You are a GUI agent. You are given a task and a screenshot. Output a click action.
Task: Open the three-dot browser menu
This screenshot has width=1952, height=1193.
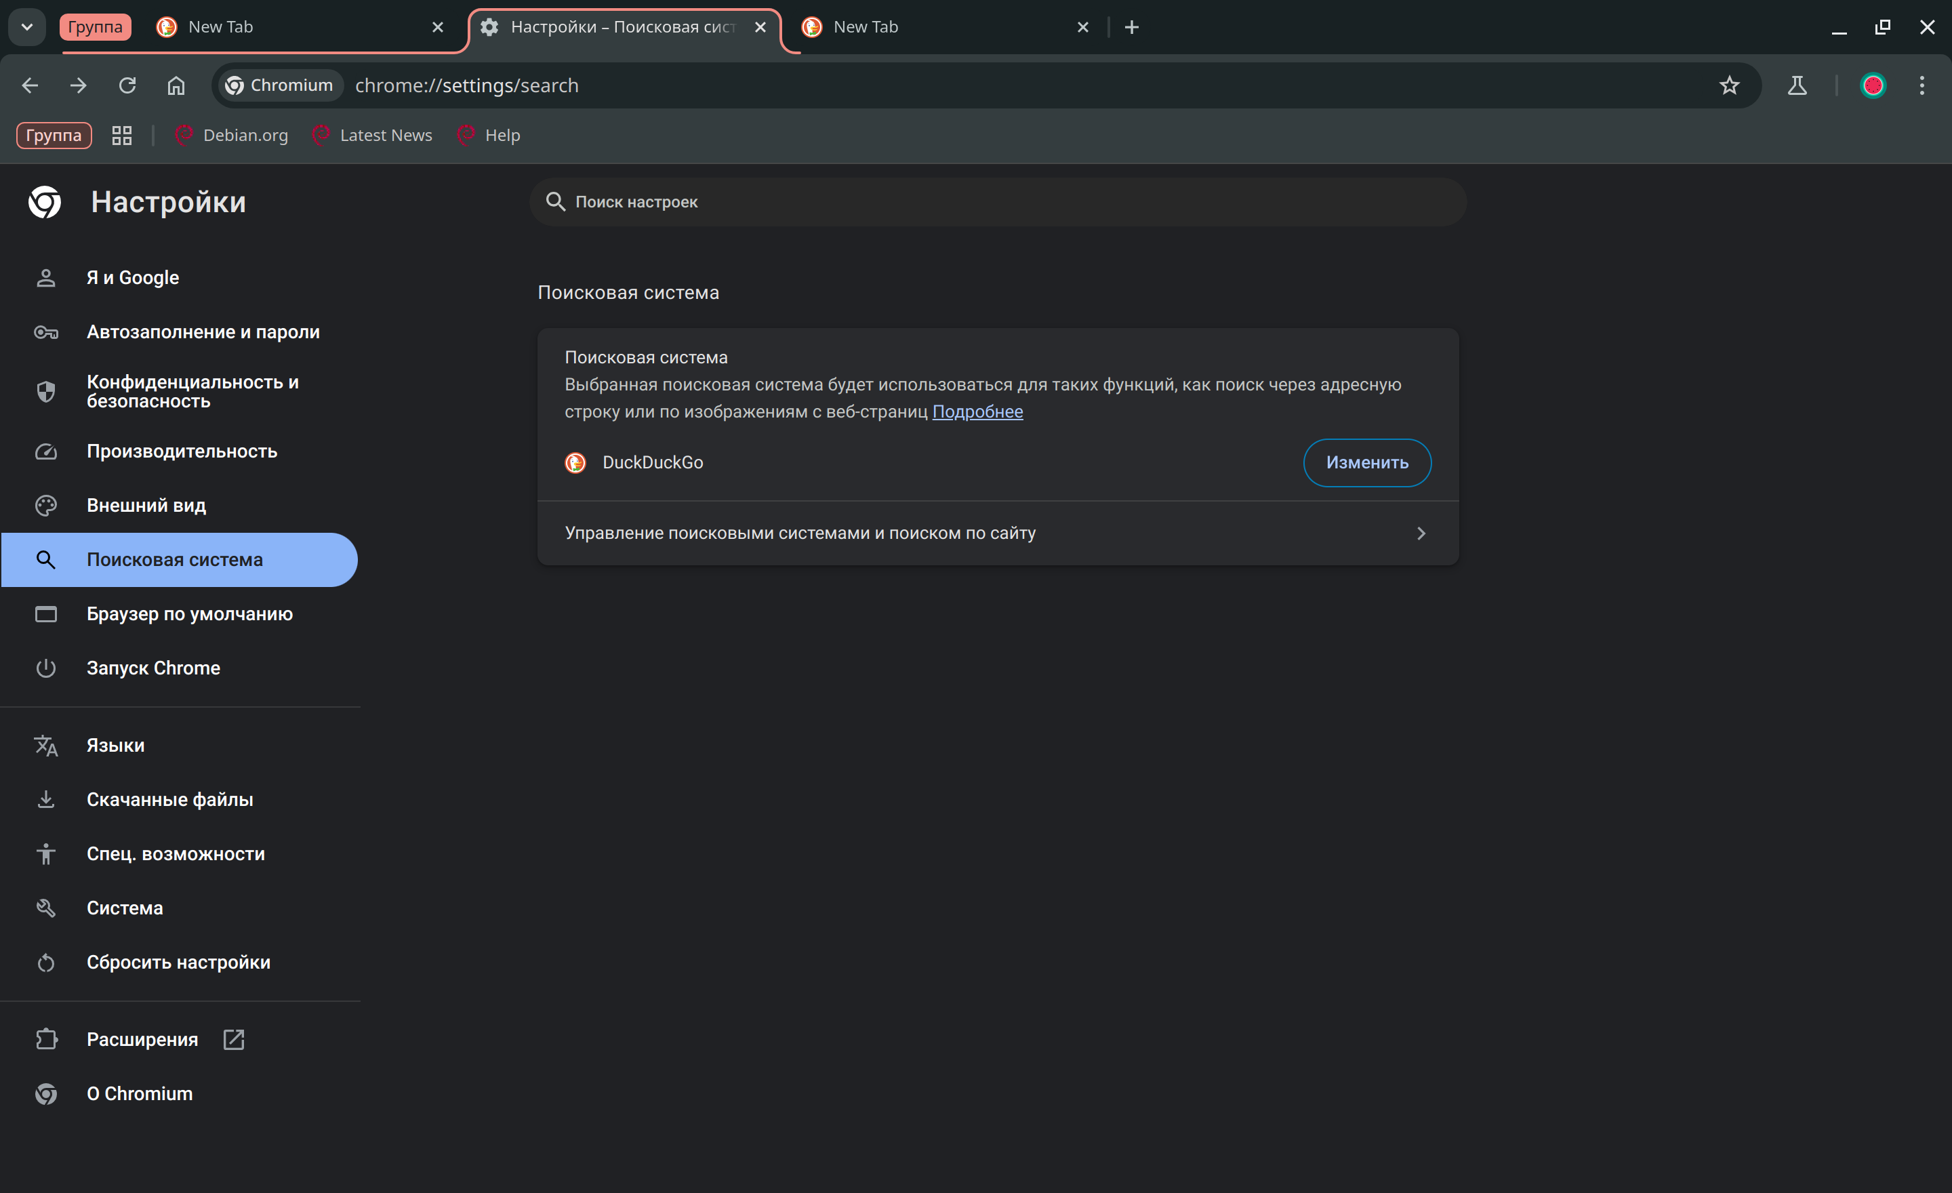[x=1921, y=85]
